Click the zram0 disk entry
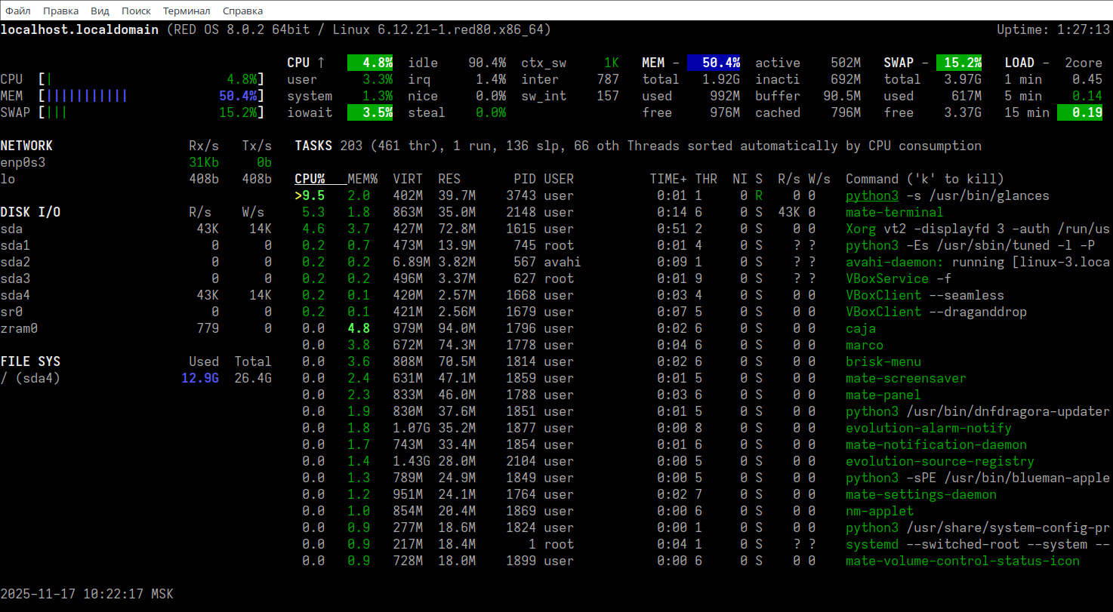1113x612 pixels. pyautogui.click(x=18, y=328)
